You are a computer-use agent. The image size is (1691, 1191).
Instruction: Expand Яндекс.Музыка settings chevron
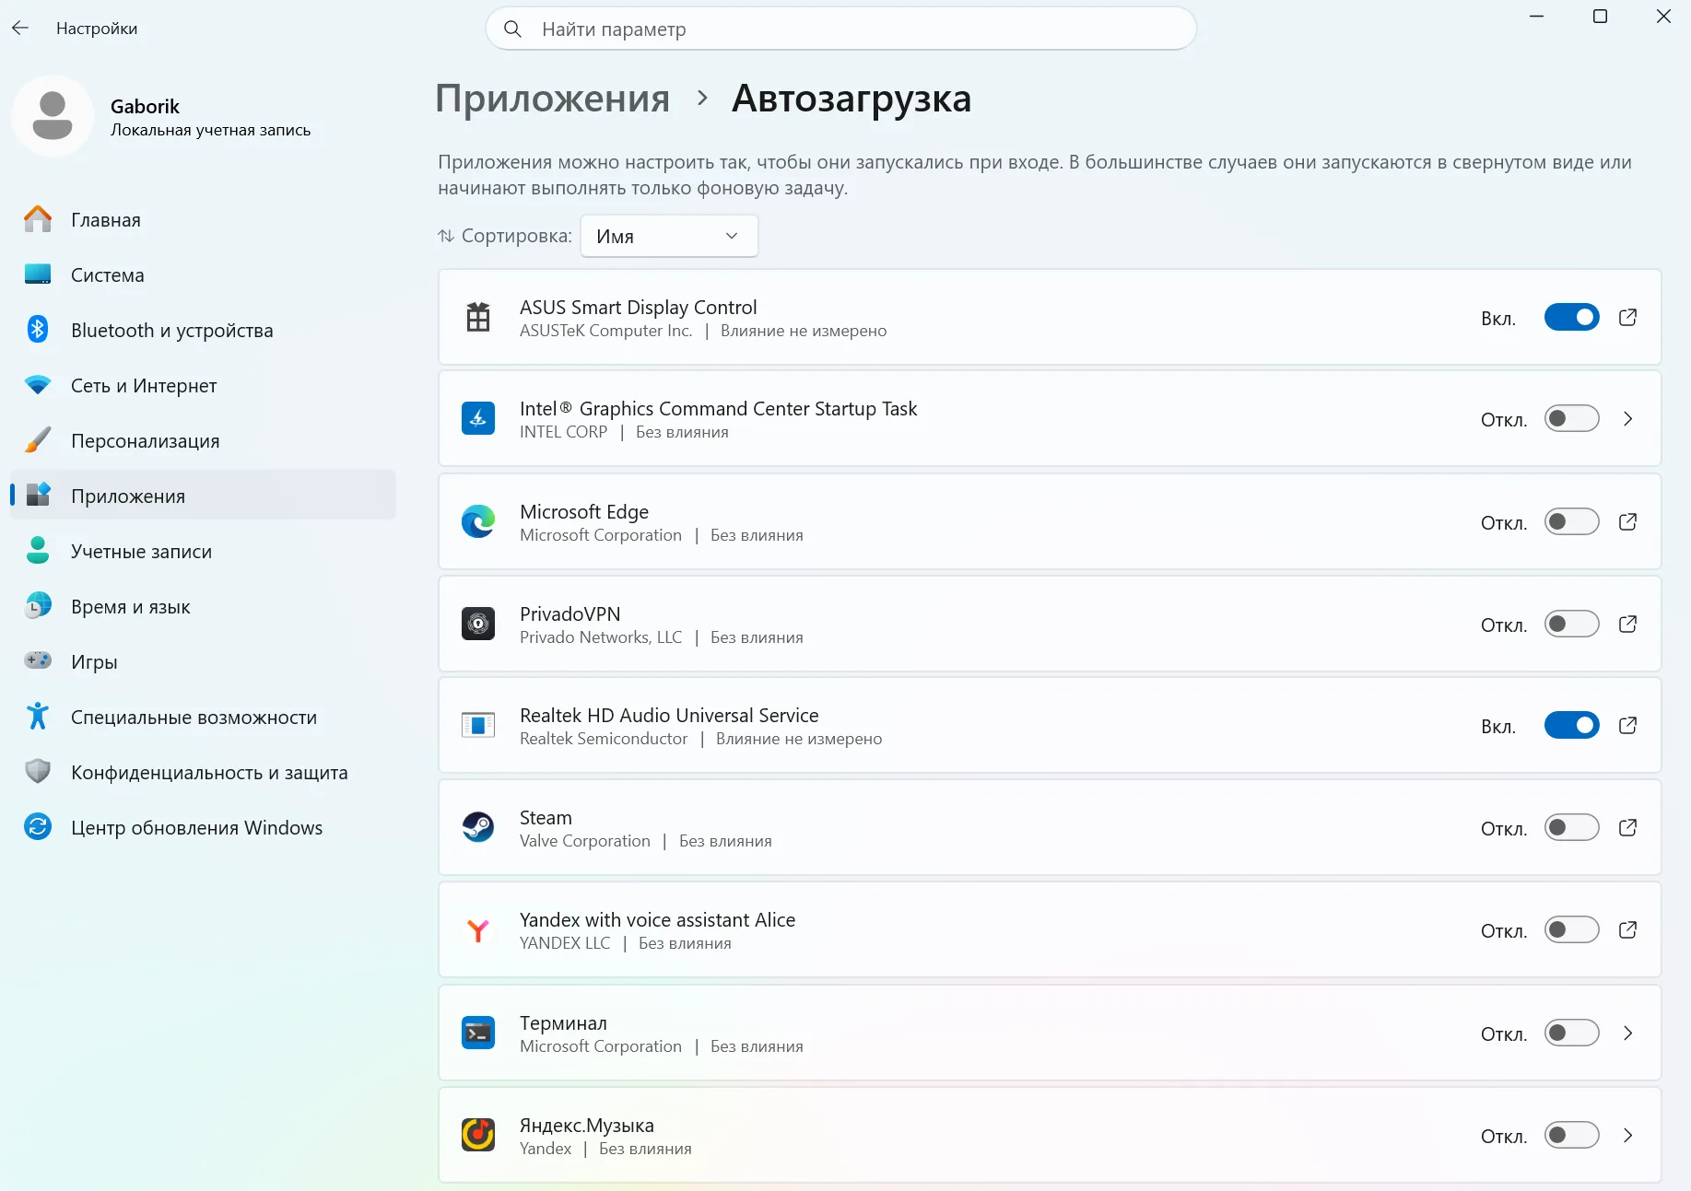[1628, 1136]
